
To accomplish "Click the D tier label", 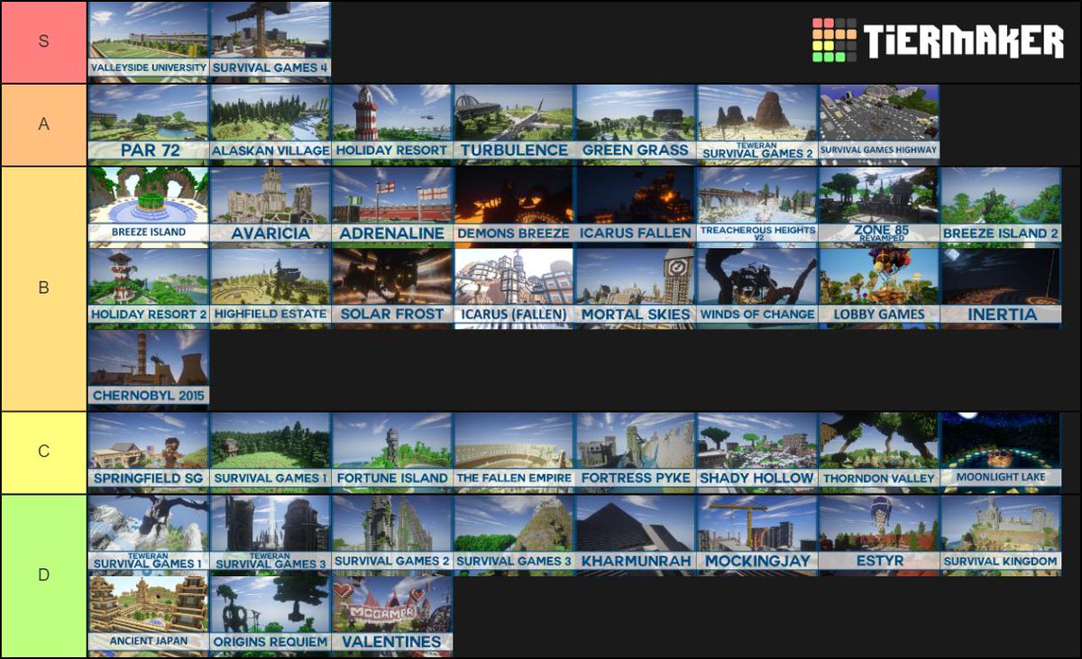I will coord(43,575).
